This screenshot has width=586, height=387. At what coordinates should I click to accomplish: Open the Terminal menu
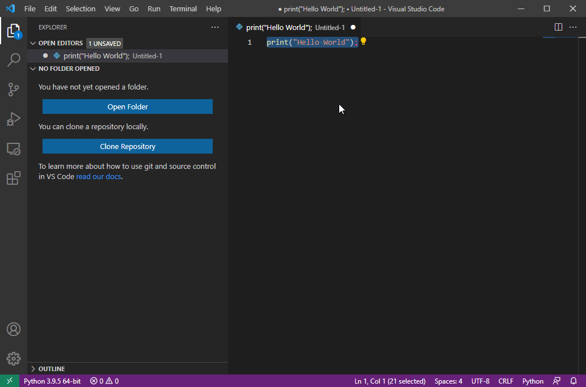click(x=183, y=8)
